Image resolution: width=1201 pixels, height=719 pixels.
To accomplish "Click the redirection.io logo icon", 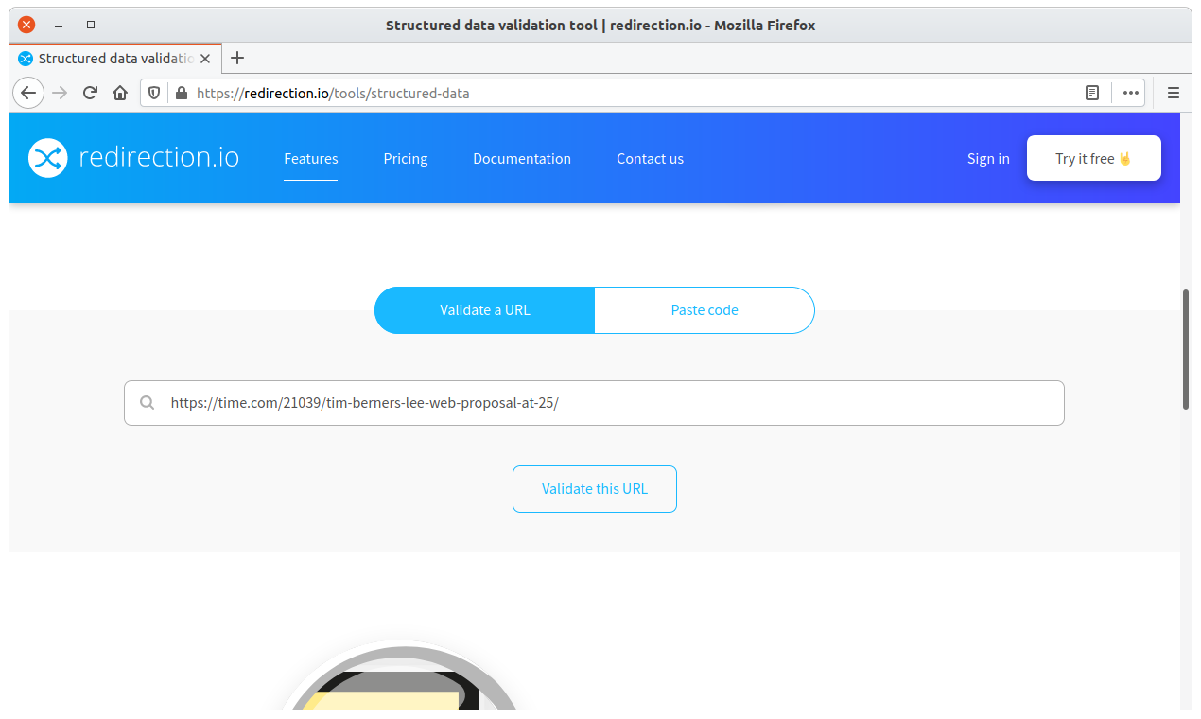I will [47, 158].
